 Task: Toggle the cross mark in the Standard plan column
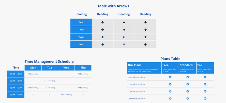point(187,99)
